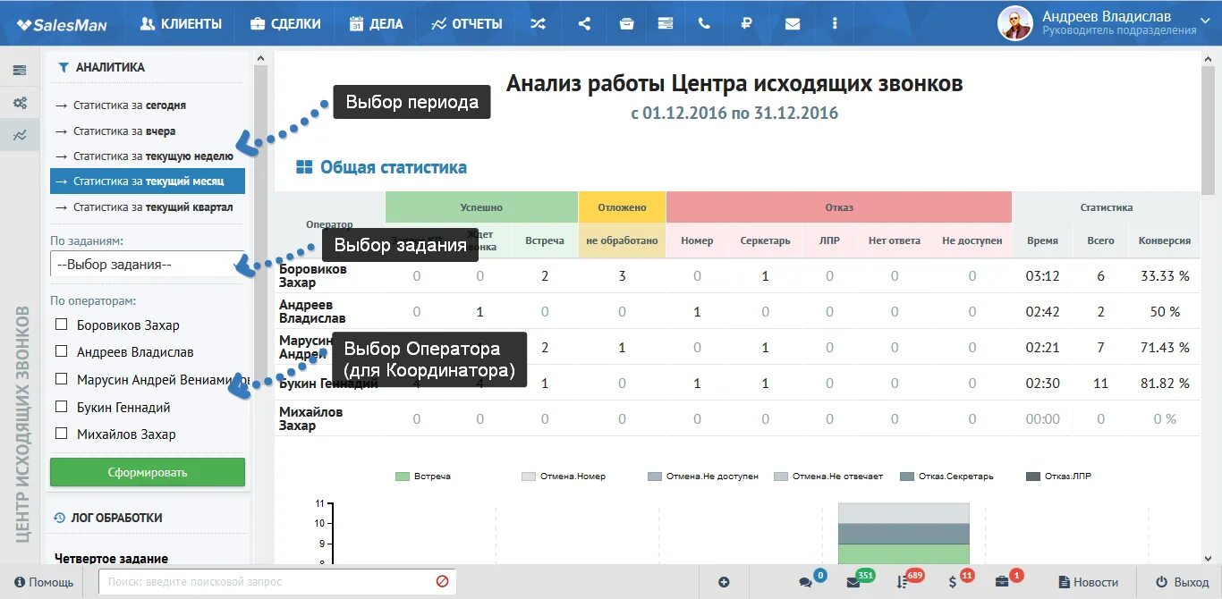Click the ruble finance icon
The height and width of the screenshot is (599, 1222).
pos(746,24)
